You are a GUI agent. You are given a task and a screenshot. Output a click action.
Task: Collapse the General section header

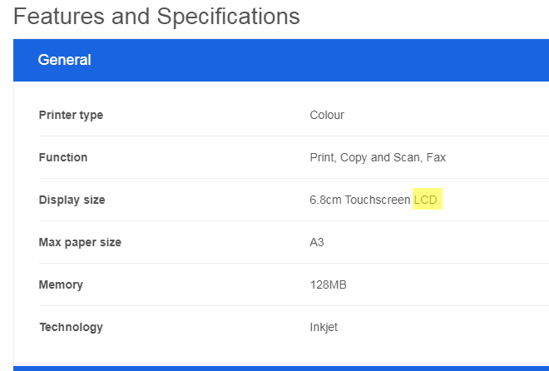[281, 60]
